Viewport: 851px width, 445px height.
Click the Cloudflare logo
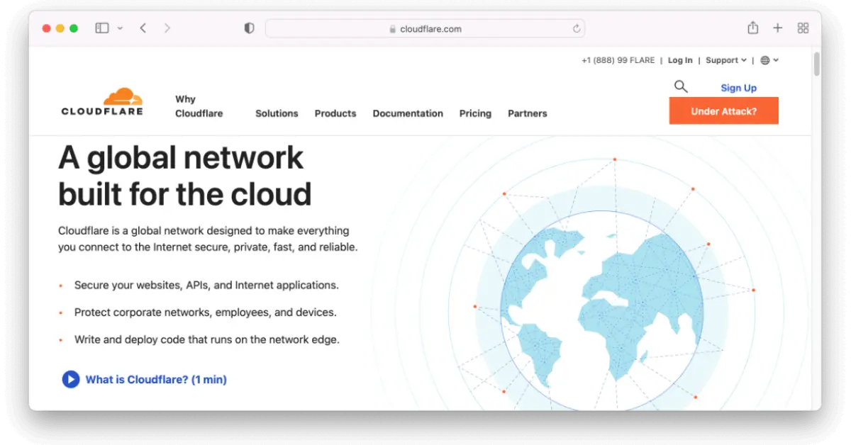101,101
